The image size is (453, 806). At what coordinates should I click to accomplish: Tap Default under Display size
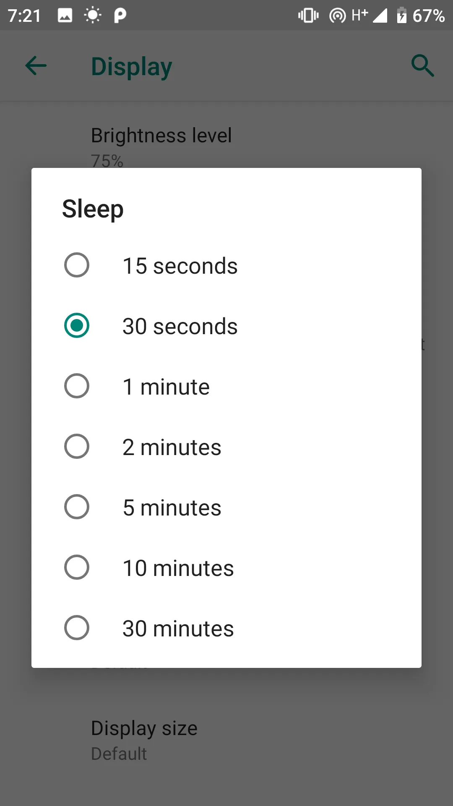click(118, 754)
